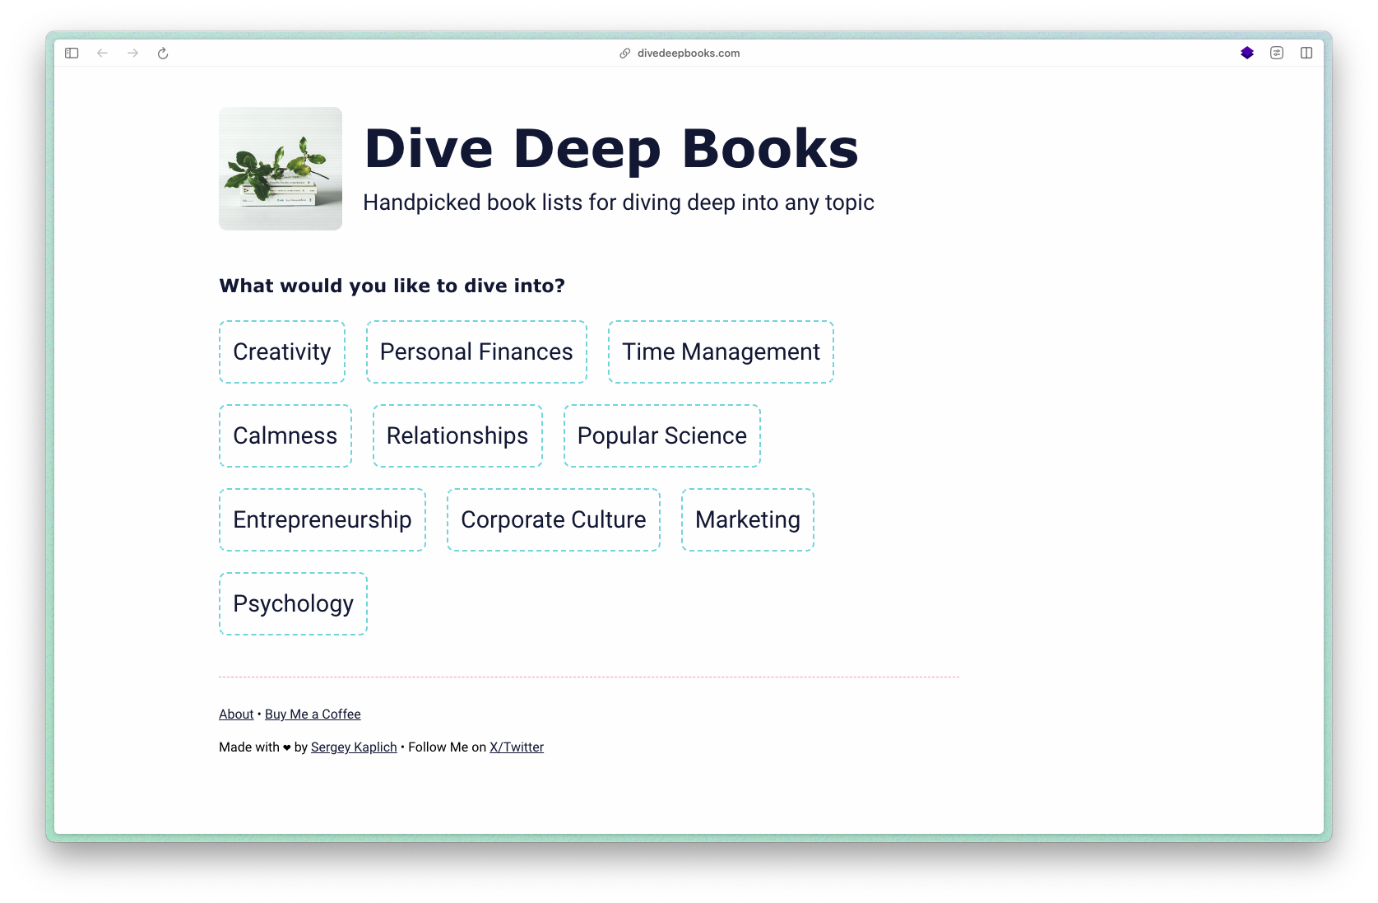
Task: Click the 'What would you like to dive into?' heading
Action: coord(392,286)
